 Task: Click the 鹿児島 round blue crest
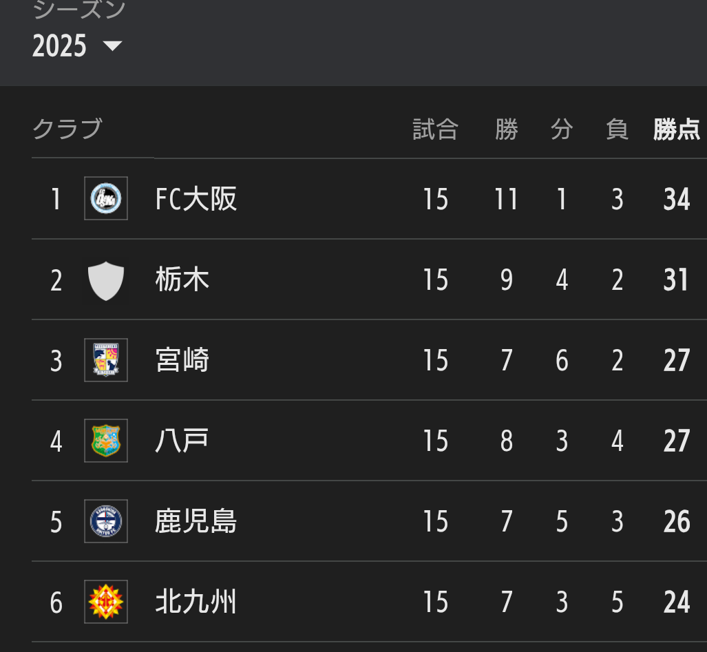pos(106,521)
